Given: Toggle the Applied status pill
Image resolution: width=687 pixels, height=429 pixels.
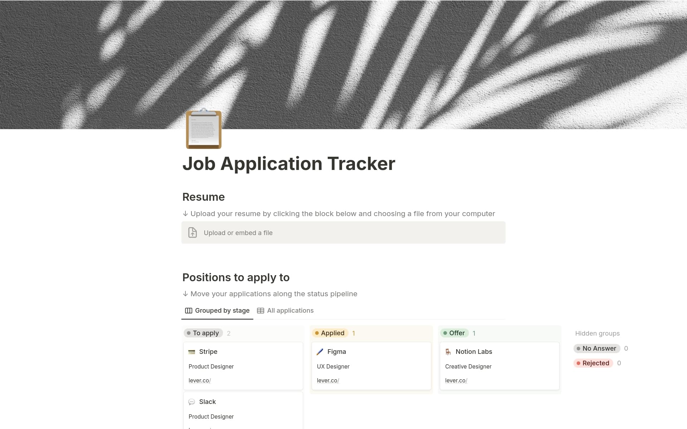Looking at the screenshot, I should [330, 333].
